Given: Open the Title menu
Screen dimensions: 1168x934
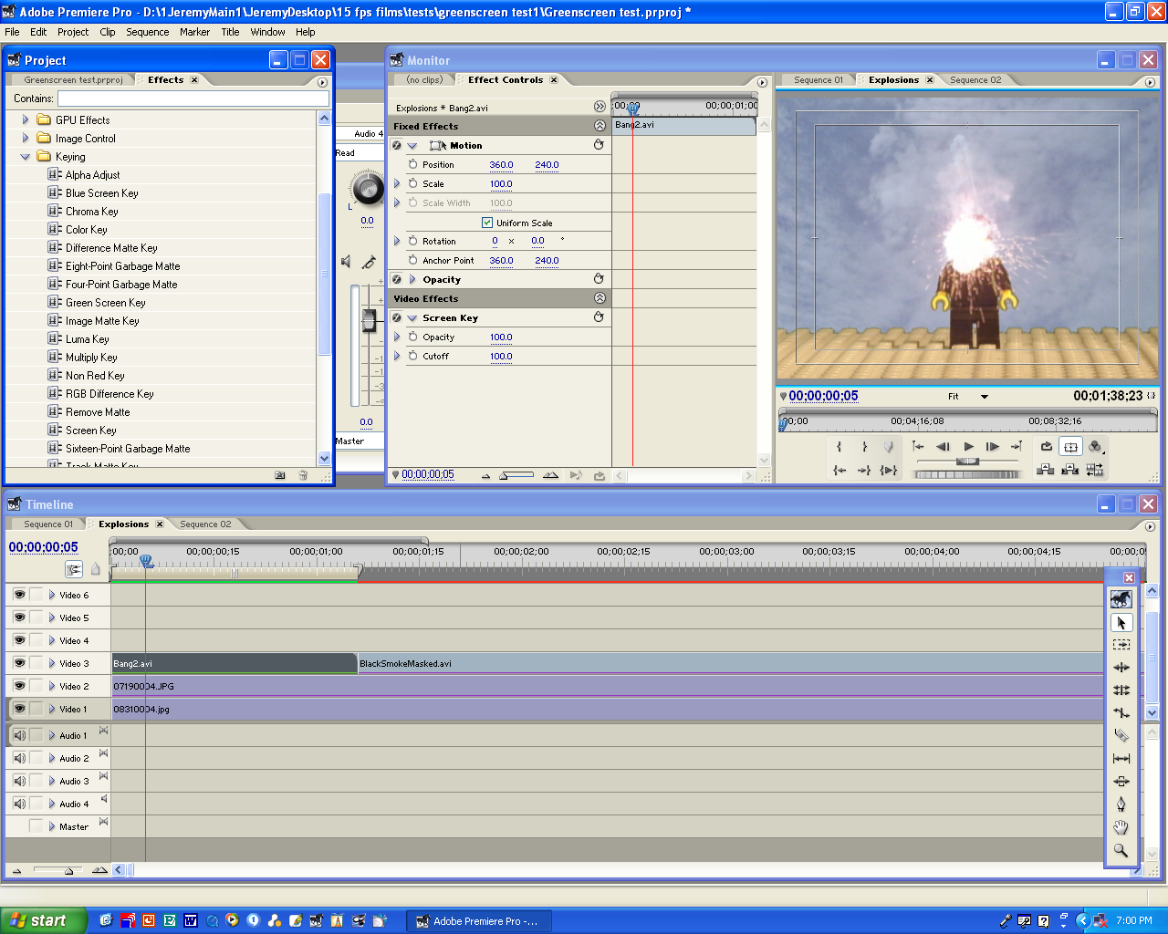Looking at the screenshot, I should (x=230, y=32).
